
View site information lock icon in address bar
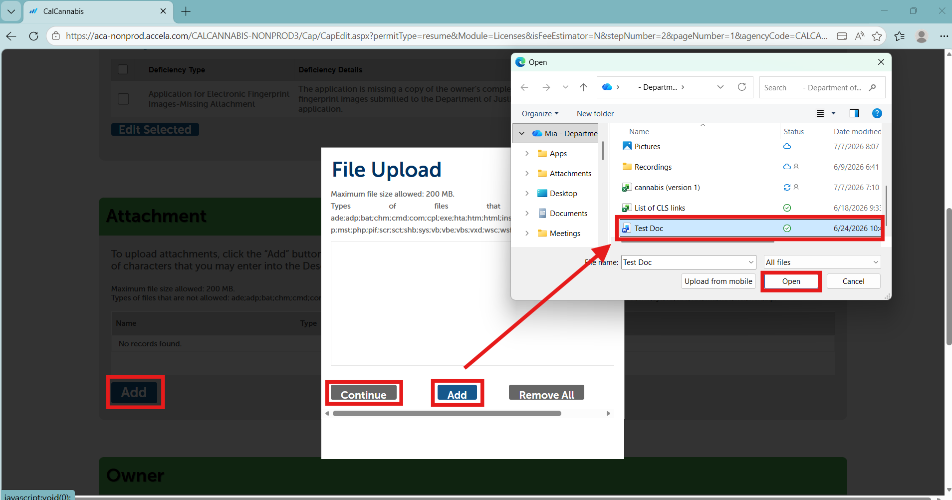(56, 36)
